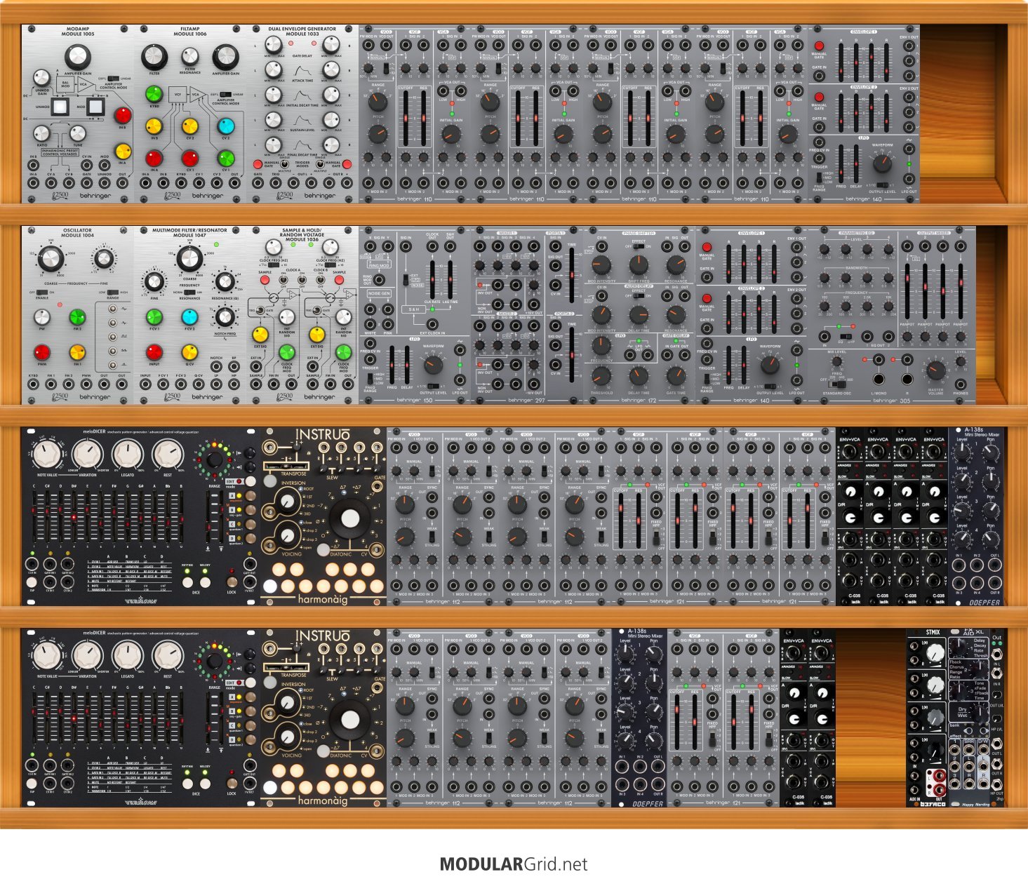Click the red PWM knob on Oscillator 1004
Viewport: 1028px width, 879px height.
(x=42, y=352)
